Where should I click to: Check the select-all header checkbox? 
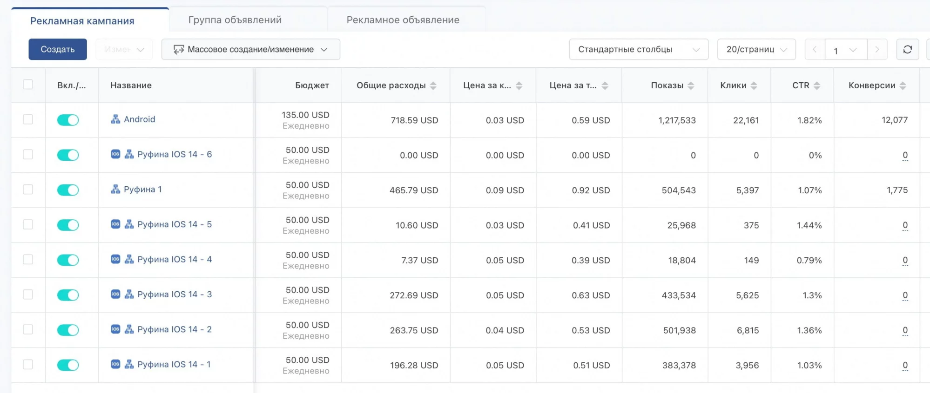click(x=28, y=85)
